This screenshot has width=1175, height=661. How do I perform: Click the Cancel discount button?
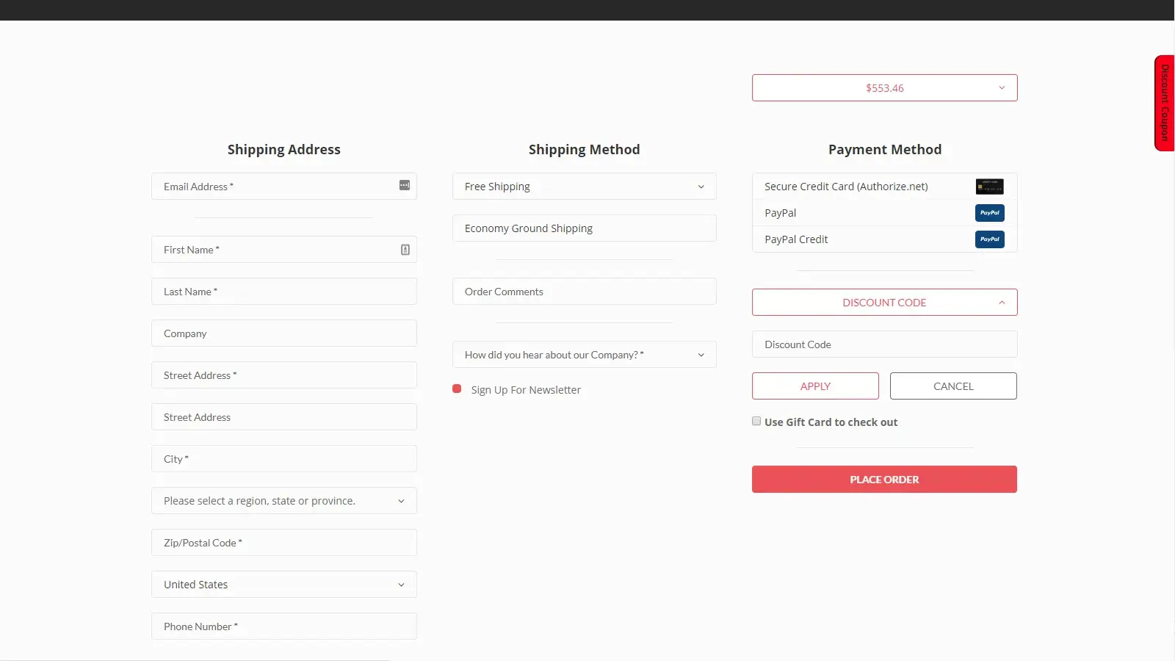[952, 386]
